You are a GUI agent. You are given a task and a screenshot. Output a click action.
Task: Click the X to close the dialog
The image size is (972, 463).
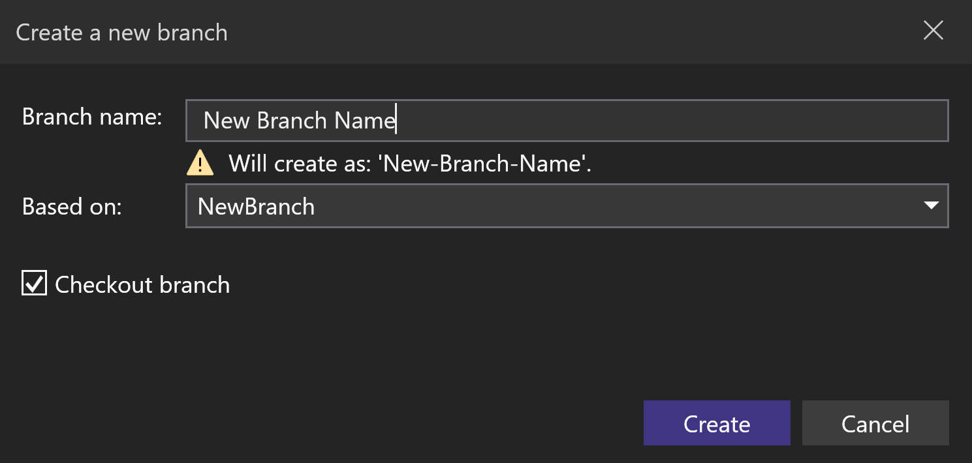click(x=933, y=31)
